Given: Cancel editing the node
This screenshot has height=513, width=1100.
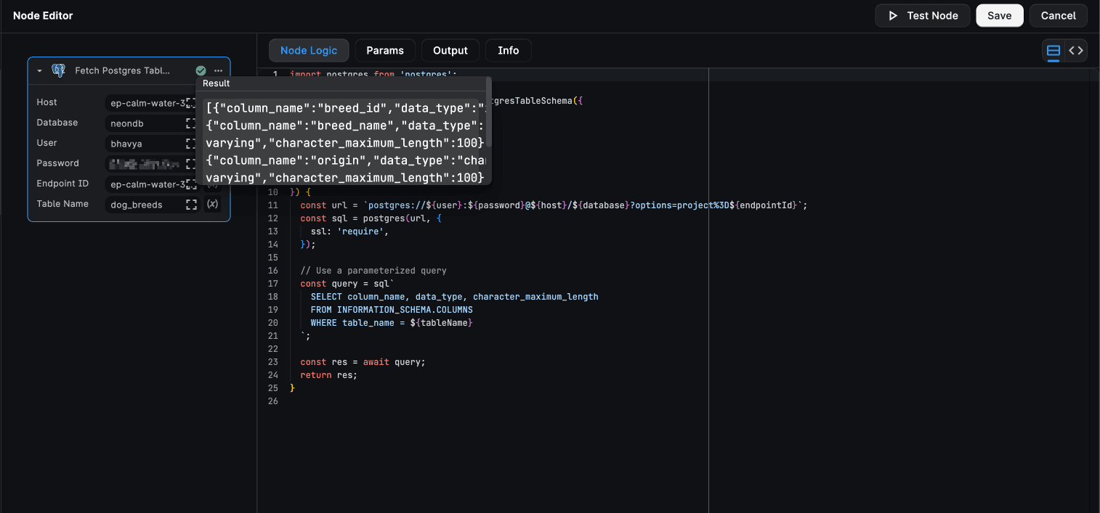Looking at the screenshot, I should coord(1058,15).
